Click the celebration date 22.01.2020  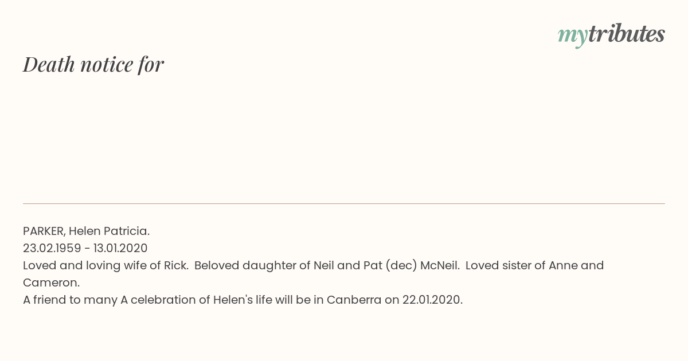click(x=432, y=300)
